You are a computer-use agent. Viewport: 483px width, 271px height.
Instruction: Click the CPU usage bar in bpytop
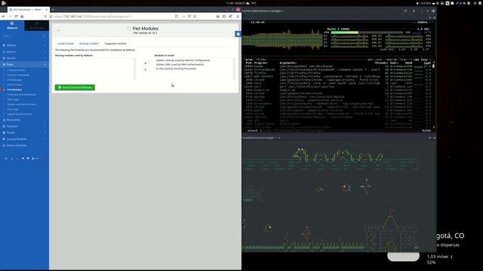point(367,32)
